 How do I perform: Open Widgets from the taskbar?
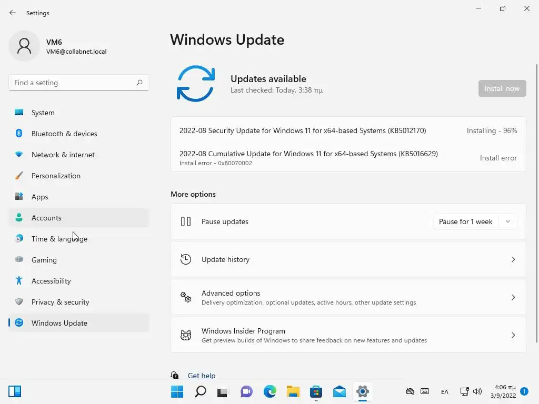pos(15,391)
